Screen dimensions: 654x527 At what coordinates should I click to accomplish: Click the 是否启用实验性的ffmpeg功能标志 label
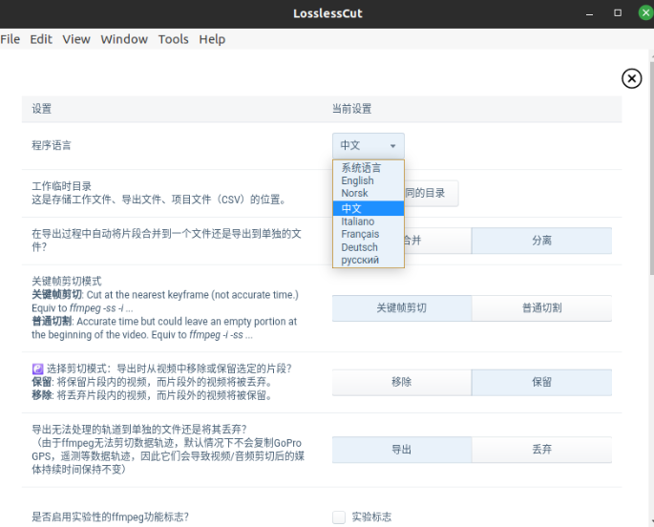(110, 517)
